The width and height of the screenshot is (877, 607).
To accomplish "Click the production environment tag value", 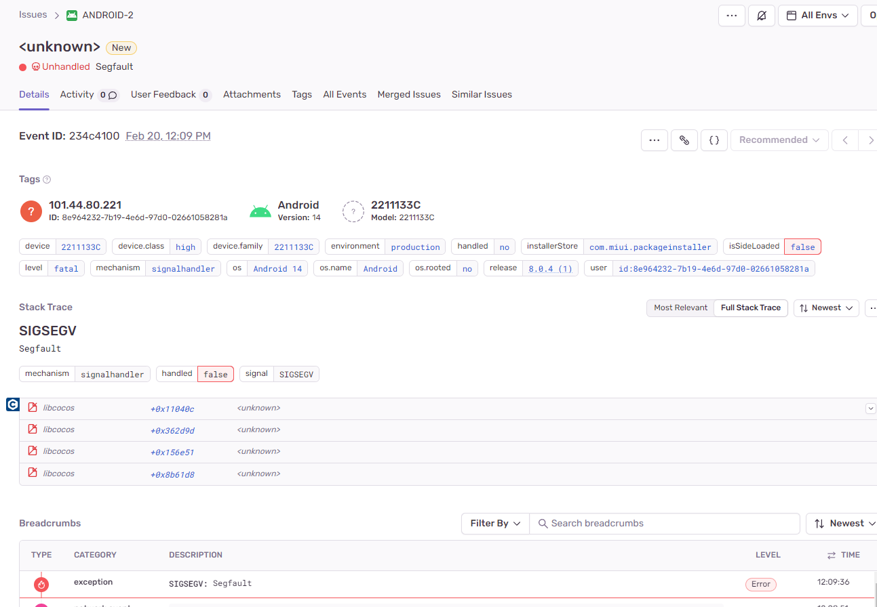I will 416,247.
